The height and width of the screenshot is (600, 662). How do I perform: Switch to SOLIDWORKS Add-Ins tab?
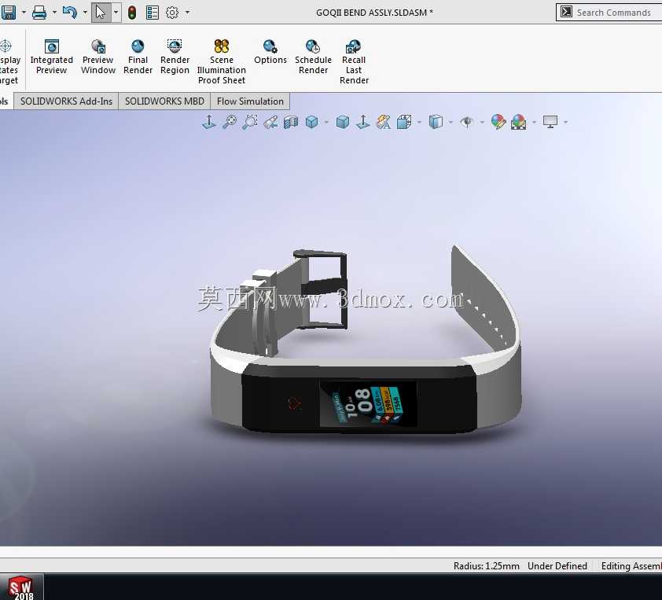[x=66, y=101]
